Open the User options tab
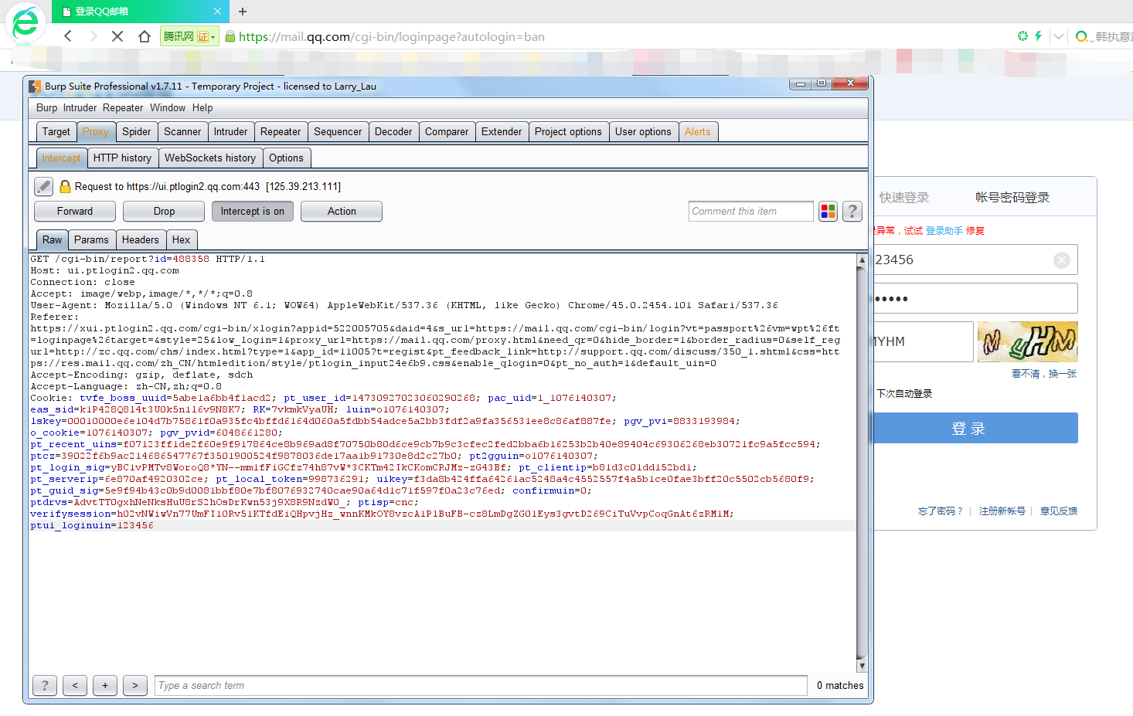 click(x=643, y=132)
